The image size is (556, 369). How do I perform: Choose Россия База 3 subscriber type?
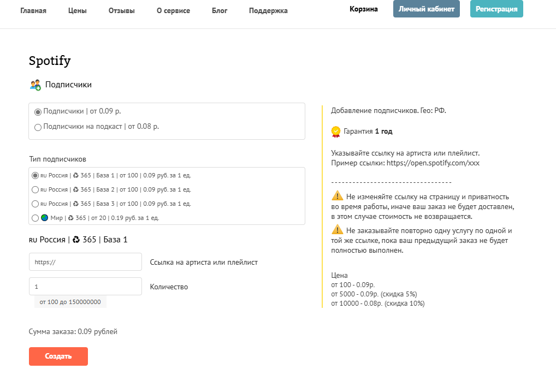[x=35, y=204]
